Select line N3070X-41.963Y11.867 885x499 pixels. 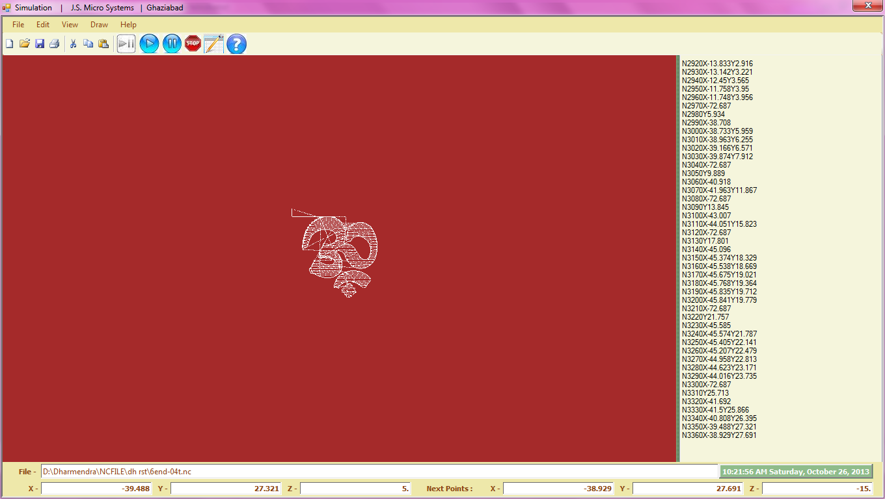click(719, 190)
